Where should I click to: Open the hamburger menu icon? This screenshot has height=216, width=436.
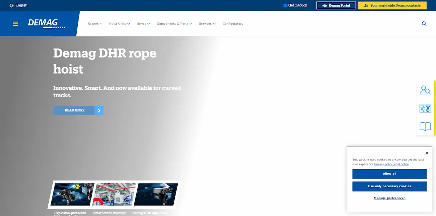pos(15,24)
